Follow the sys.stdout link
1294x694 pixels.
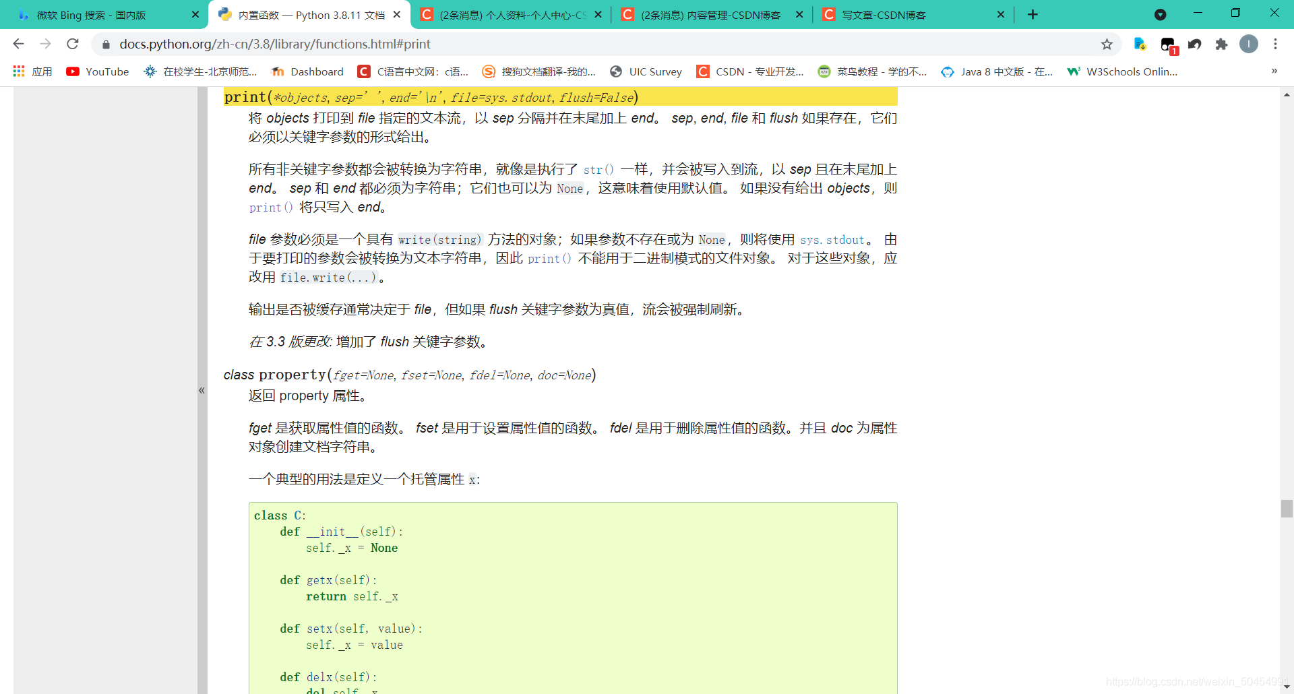coord(832,240)
